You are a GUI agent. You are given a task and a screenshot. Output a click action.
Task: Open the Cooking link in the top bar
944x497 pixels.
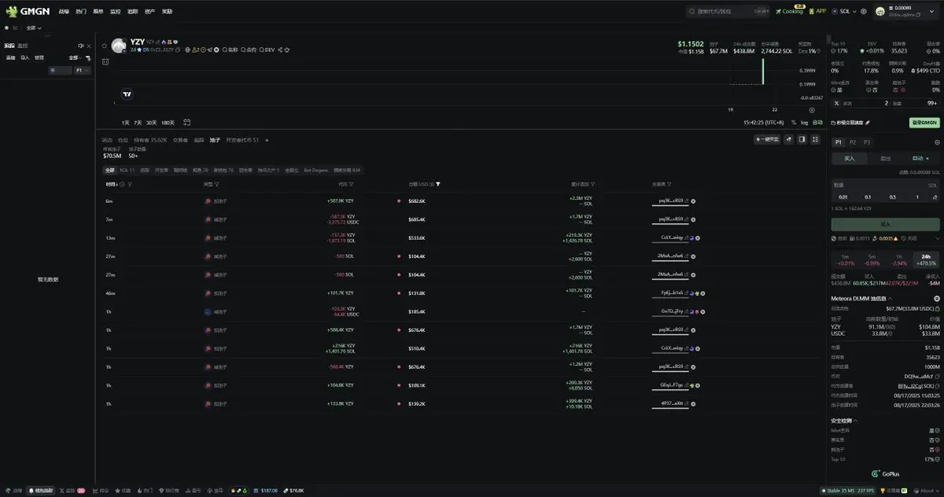pyautogui.click(x=789, y=12)
